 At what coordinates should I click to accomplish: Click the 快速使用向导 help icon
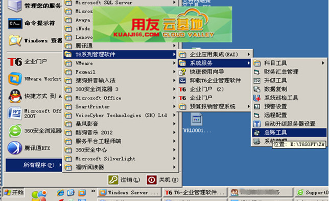[x=182, y=72]
